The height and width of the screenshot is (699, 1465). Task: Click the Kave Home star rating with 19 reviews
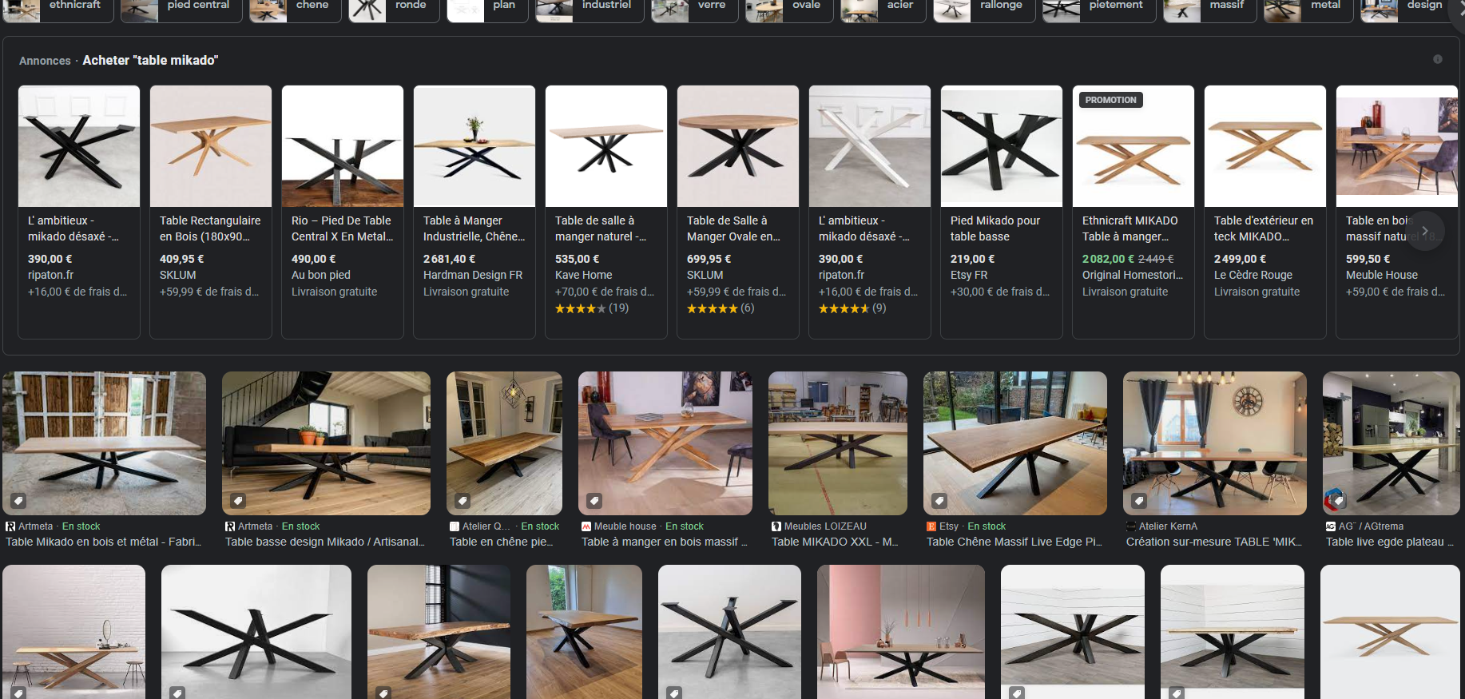[591, 308]
